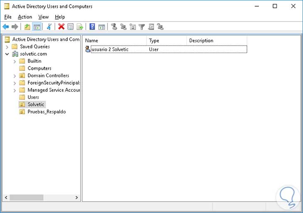Image resolution: width=303 pixels, height=213 pixels.
Task: Toggle the action pane toolbar icon
Action: (102, 27)
